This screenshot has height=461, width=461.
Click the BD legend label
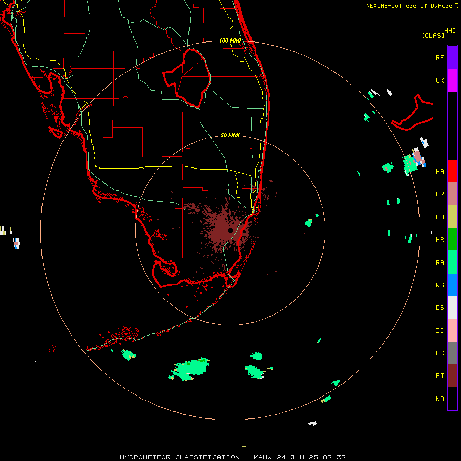[439, 217]
